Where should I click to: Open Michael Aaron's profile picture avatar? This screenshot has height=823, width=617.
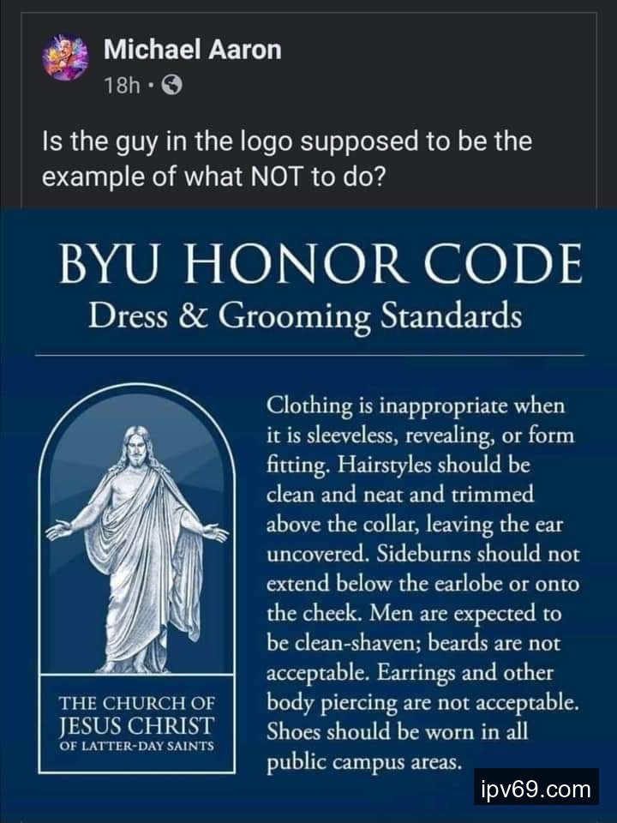coord(66,57)
